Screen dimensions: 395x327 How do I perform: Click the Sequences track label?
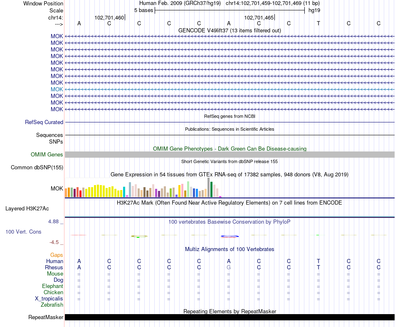pyautogui.click(x=49, y=135)
